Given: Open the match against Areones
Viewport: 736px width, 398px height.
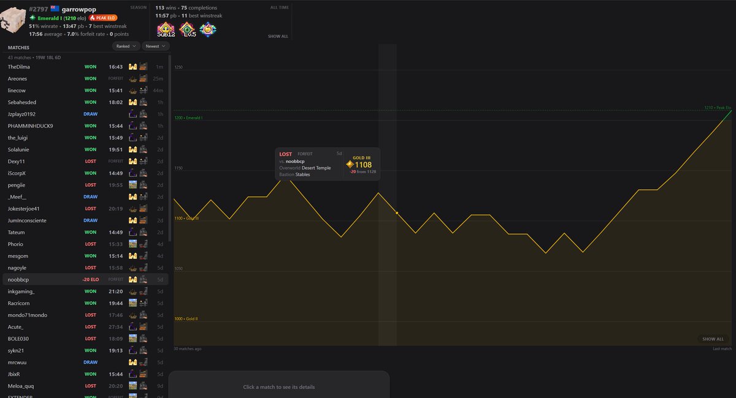Looking at the screenshot, I should [x=85, y=78].
